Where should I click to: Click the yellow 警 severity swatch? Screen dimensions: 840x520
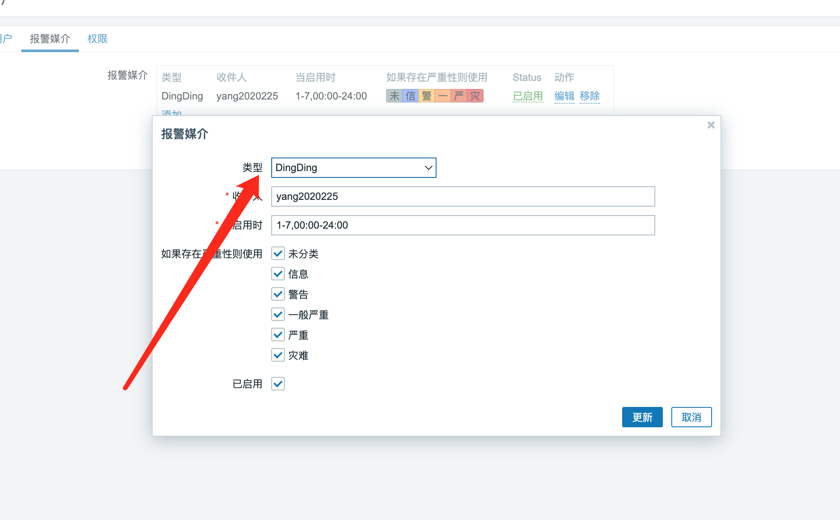[x=427, y=96]
